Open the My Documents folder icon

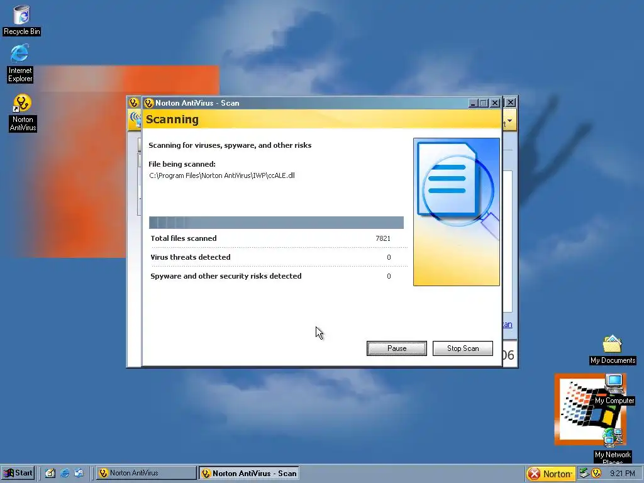coord(613,350)
